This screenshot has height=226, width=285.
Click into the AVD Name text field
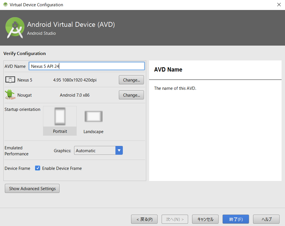click(87, 66)
